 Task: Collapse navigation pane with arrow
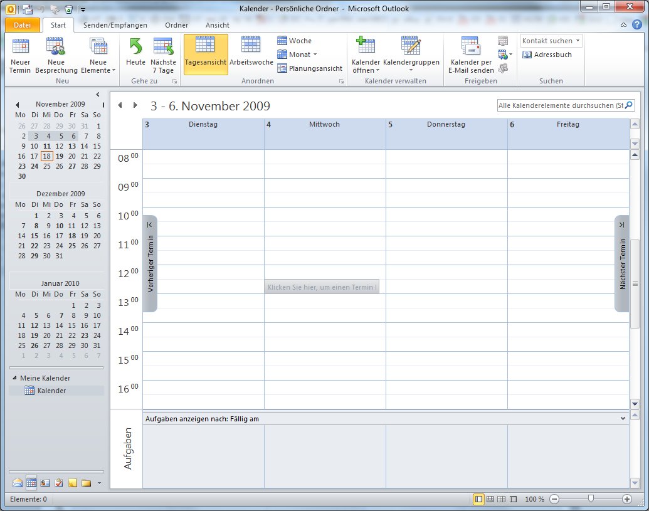click(98, 94)
